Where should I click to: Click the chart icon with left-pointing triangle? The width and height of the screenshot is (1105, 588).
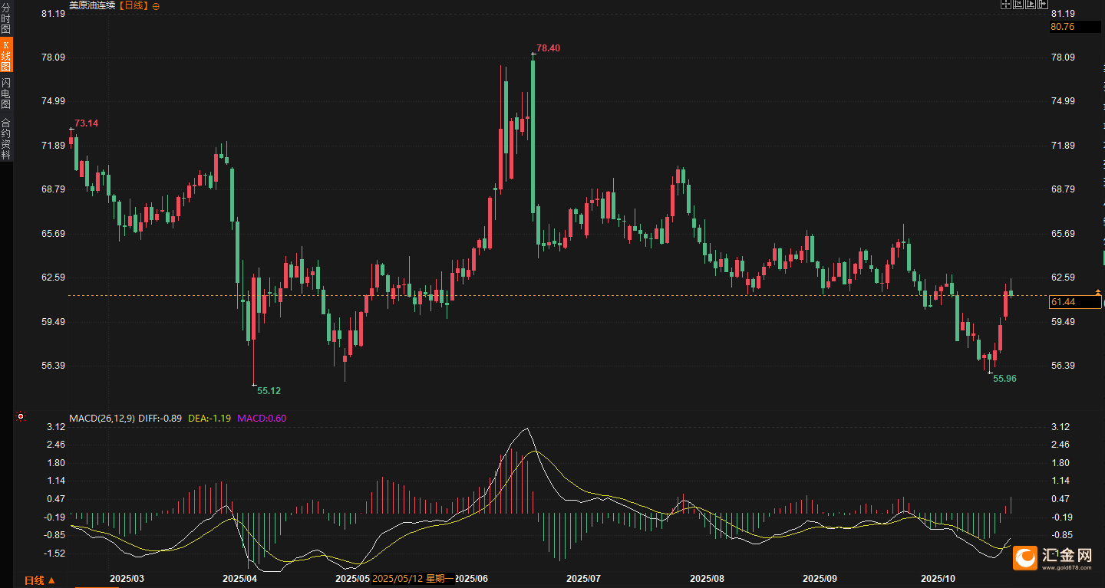point(1018,5)
